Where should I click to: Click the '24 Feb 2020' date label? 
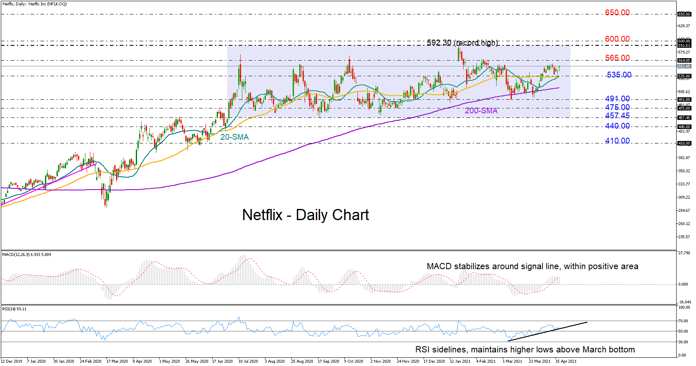[90, 361]
